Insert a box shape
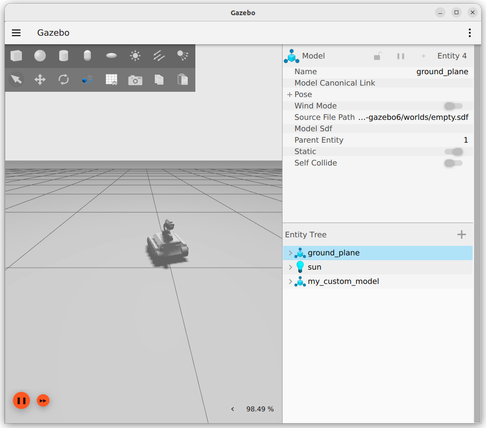This screenshot has height=428, width=486. (16, 56)
